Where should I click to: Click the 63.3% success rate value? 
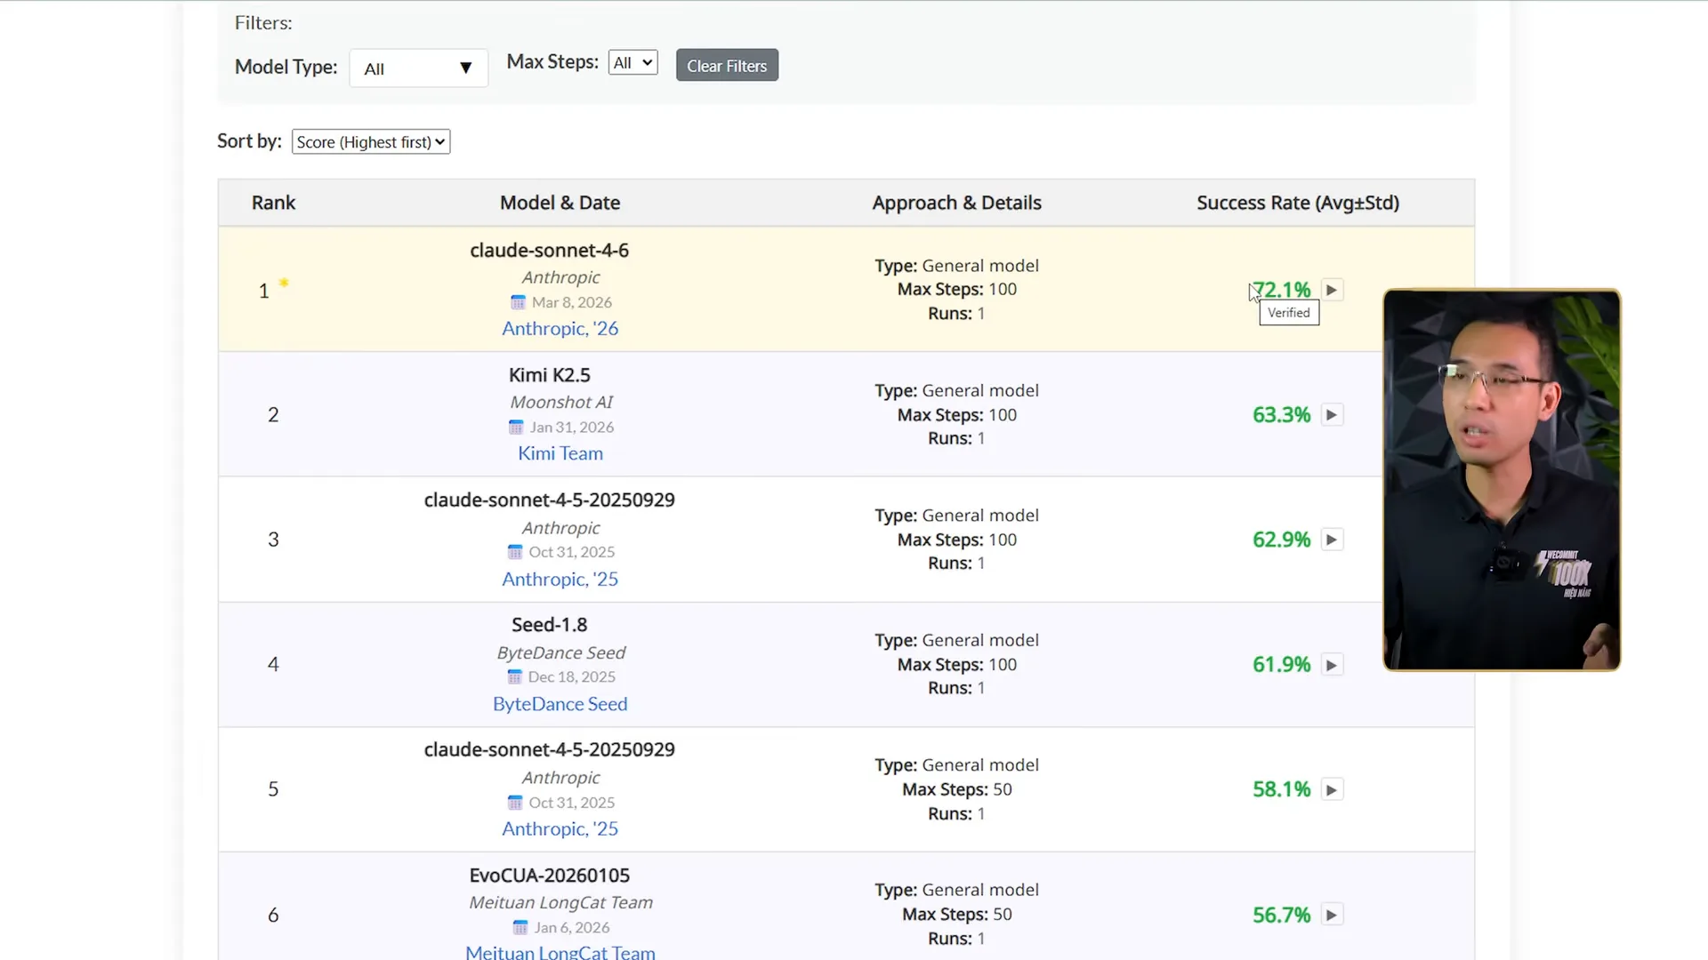coord(1282,415)
